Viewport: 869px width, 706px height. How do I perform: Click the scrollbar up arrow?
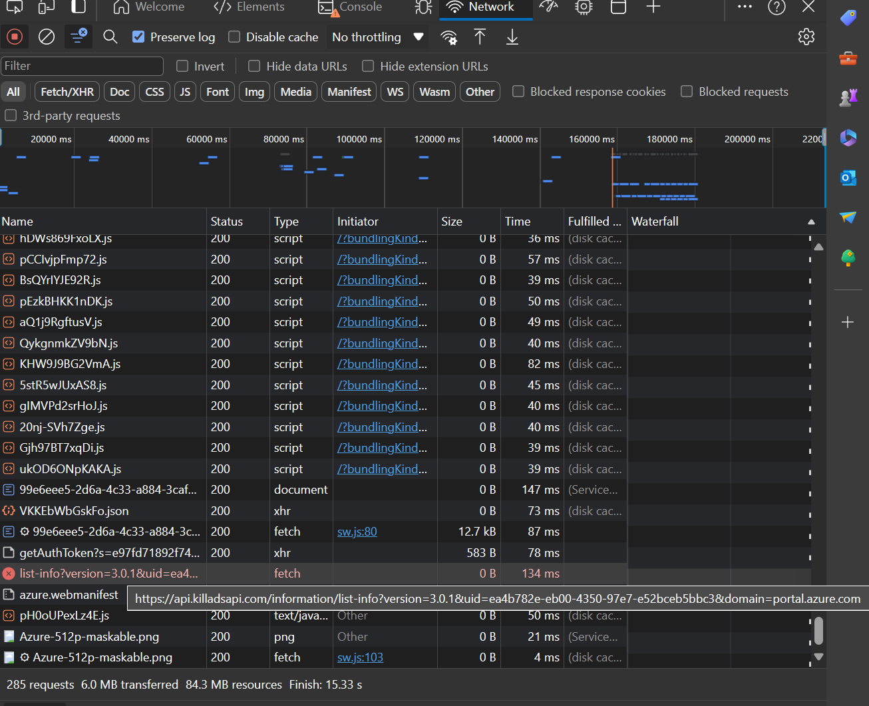tap(819, 246)
